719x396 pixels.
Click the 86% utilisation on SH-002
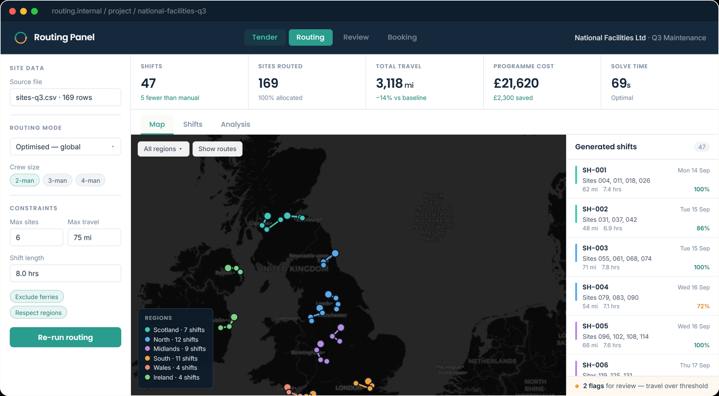point(703,228)
